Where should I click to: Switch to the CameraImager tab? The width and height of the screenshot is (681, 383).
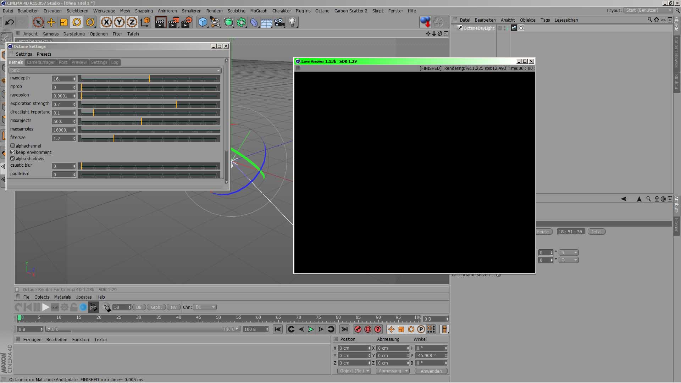(41, 62)
